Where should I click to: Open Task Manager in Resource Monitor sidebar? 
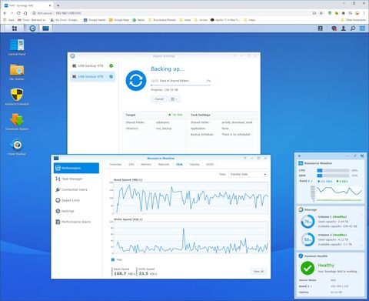tap(76, 179)
